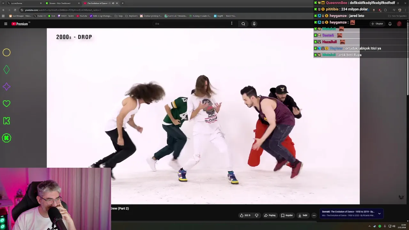This screenshot has height=230, width=409.
Task: Click the Paylaş share button
Action: (270, 215)
